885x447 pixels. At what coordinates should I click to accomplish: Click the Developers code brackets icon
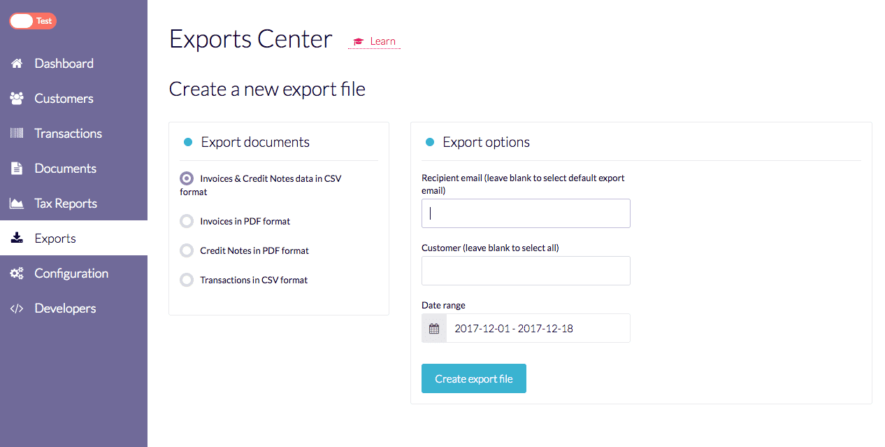[17, 308]
